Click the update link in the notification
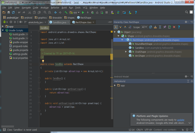 pos(181,120)
